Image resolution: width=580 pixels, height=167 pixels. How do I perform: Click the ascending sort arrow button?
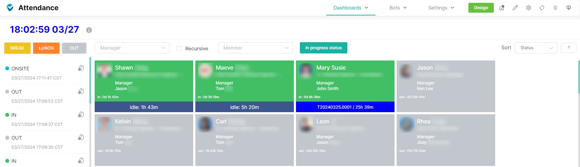568,48
